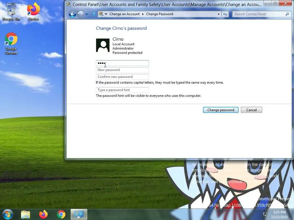Launch Chrome from the taskbar
The width and height of the screenshot is (294, 220).
(61, 214)
